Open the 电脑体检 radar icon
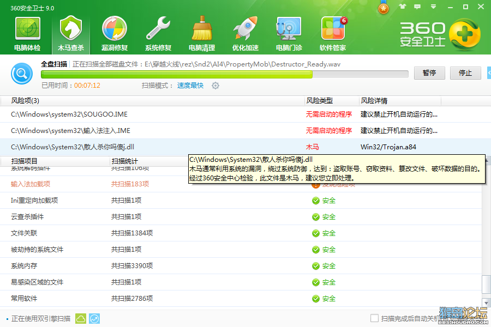491x327 pixels. coord(28,29)
